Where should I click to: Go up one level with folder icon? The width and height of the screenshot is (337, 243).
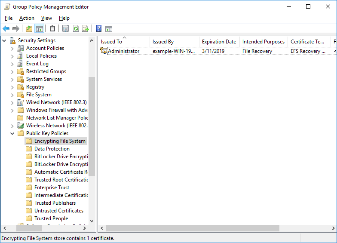coord(29,28)
